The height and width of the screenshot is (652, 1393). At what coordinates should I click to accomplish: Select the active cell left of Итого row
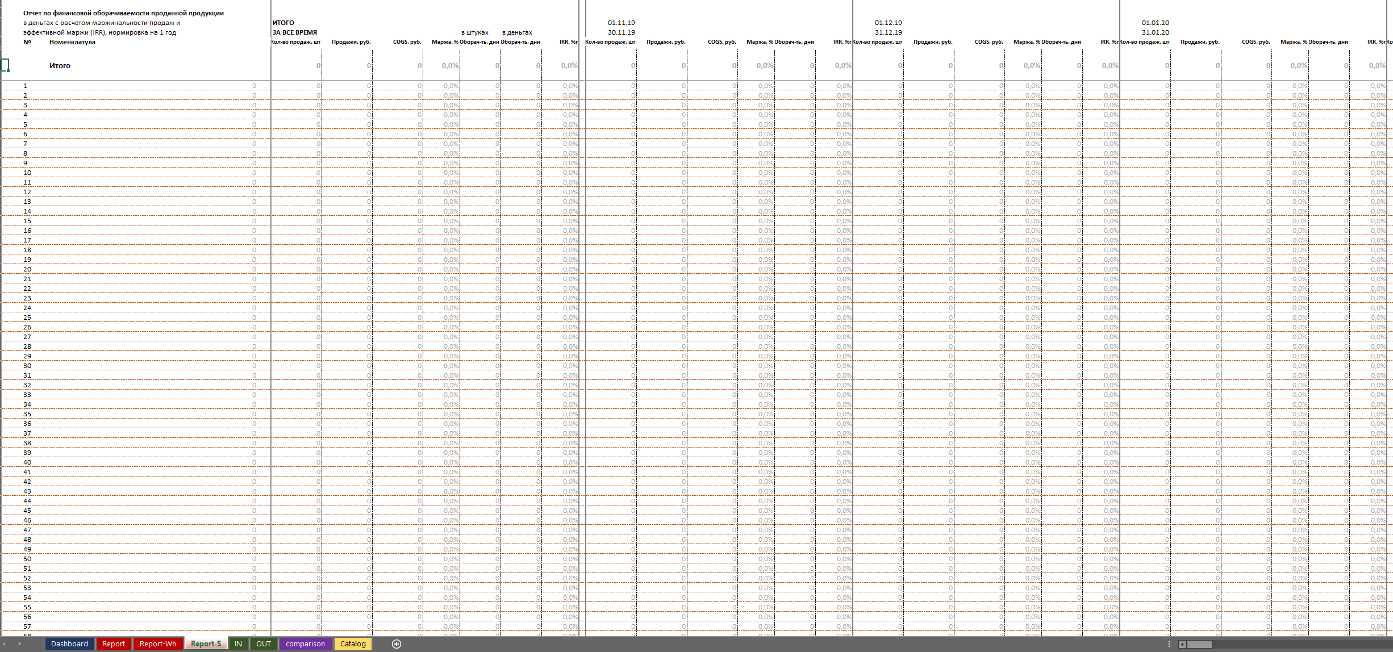(5, 65)
